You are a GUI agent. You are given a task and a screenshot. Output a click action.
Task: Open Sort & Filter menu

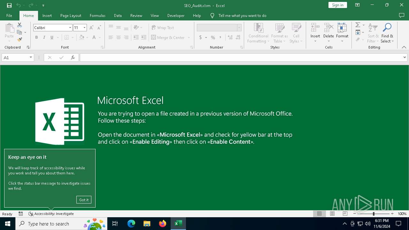[373, 33]
